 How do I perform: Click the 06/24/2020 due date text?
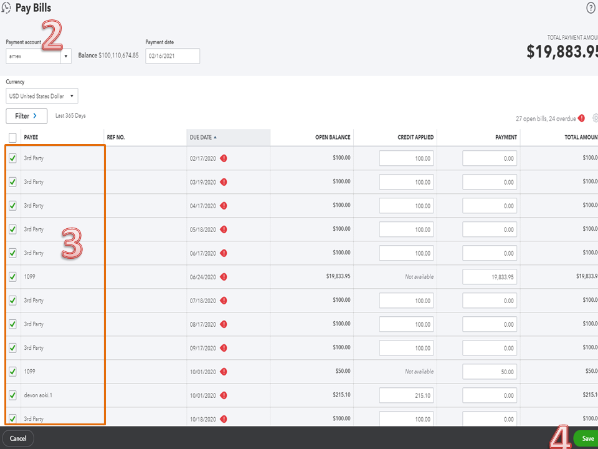point(203,277)
